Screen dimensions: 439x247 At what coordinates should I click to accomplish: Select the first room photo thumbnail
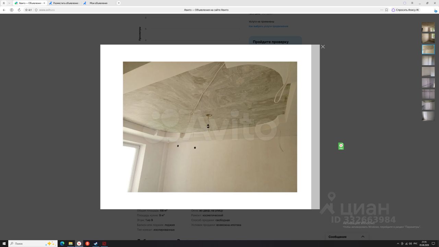click(428, 27)
